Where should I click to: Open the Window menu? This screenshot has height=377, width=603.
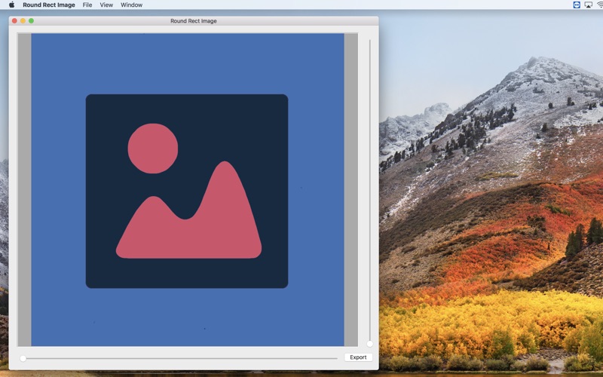[131, 5]
